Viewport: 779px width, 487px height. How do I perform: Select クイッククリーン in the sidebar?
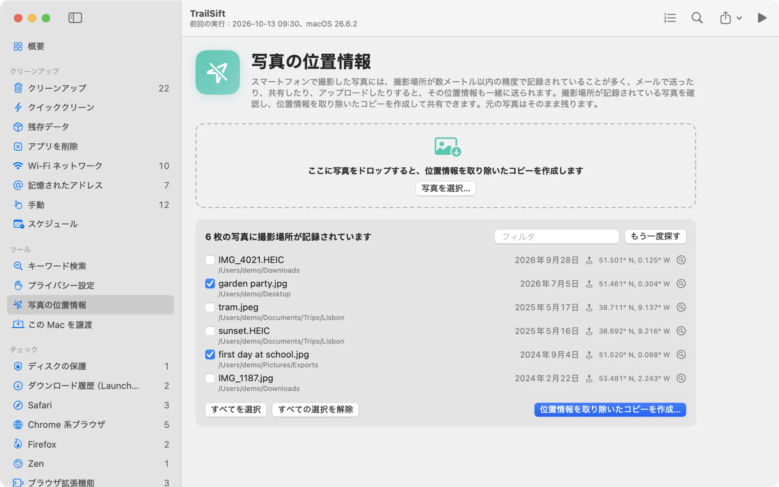tap(90, 108)
